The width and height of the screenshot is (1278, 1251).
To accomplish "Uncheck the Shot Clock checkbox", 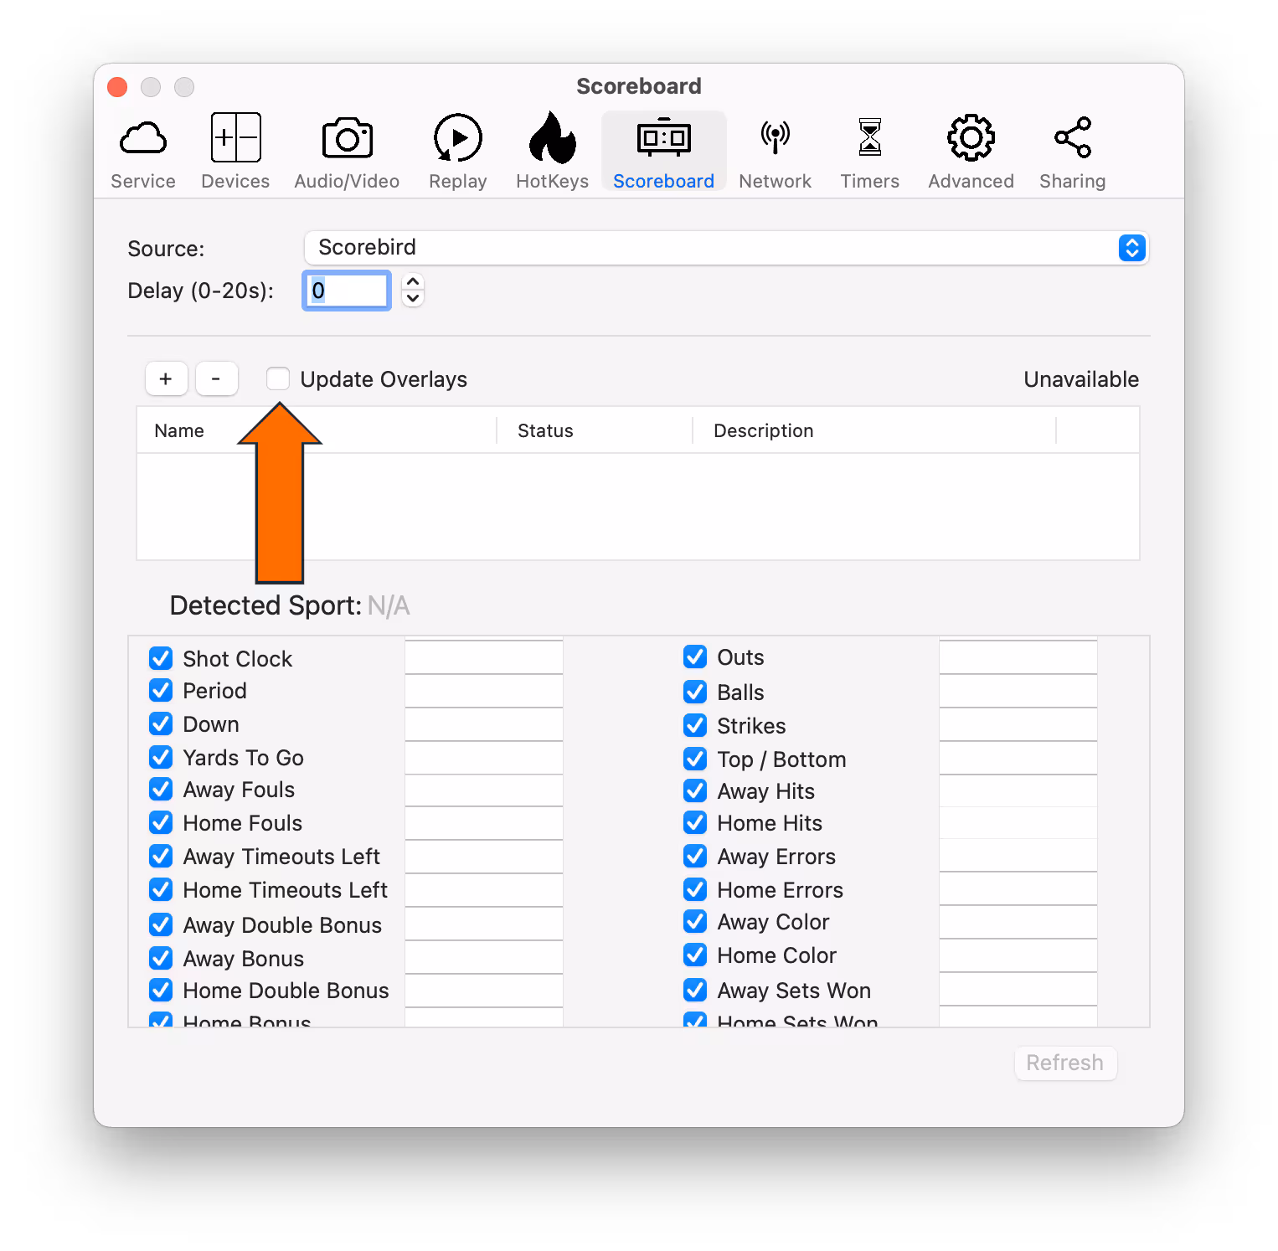I will (161, 658).
